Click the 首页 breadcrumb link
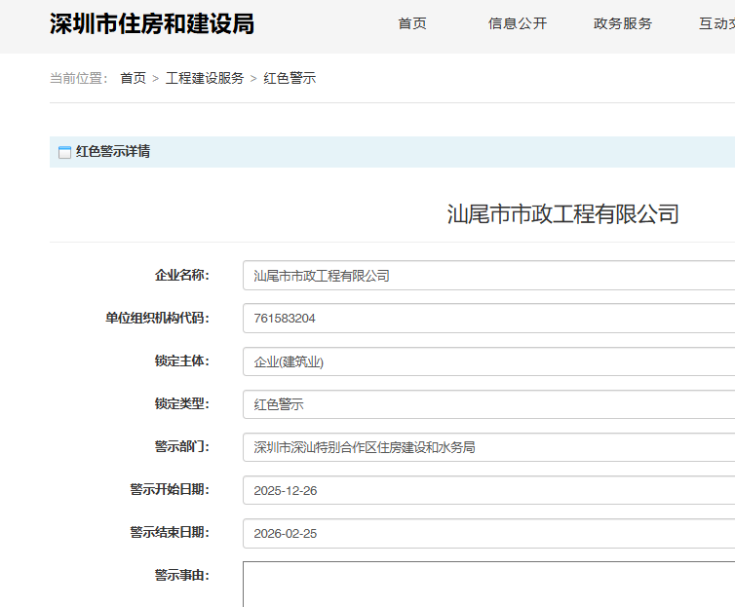The width and height of the screenshot is (735, 607). point(133,78)
